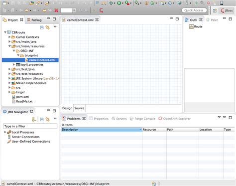Image resolution: width=236 pixels, height=186 pixels.
Task: Switch to the editor Design tab
Action: pos(67,108)
